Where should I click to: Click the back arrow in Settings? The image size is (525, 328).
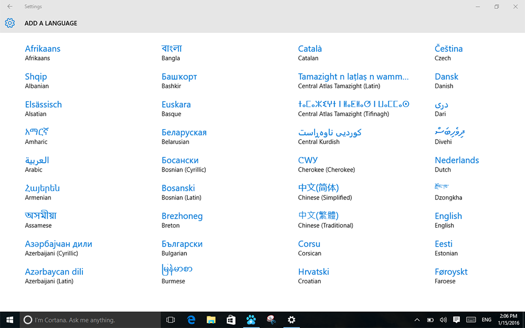9,7
